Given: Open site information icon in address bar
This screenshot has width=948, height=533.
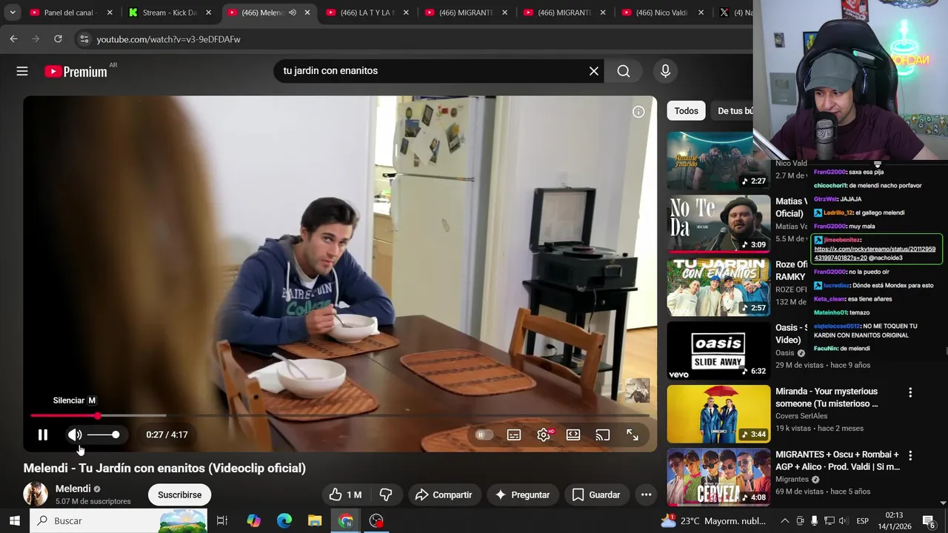Looking at the screenshot, I should [84, 39].
